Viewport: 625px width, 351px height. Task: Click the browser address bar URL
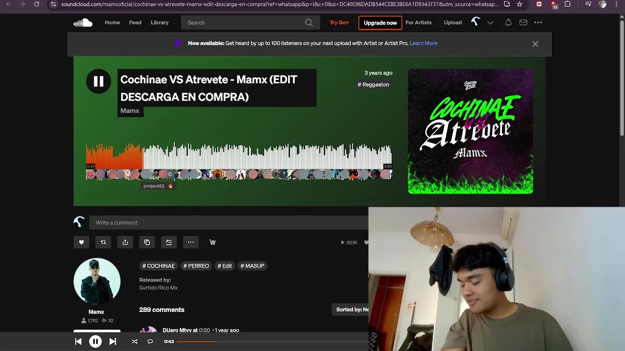point(280,4)
